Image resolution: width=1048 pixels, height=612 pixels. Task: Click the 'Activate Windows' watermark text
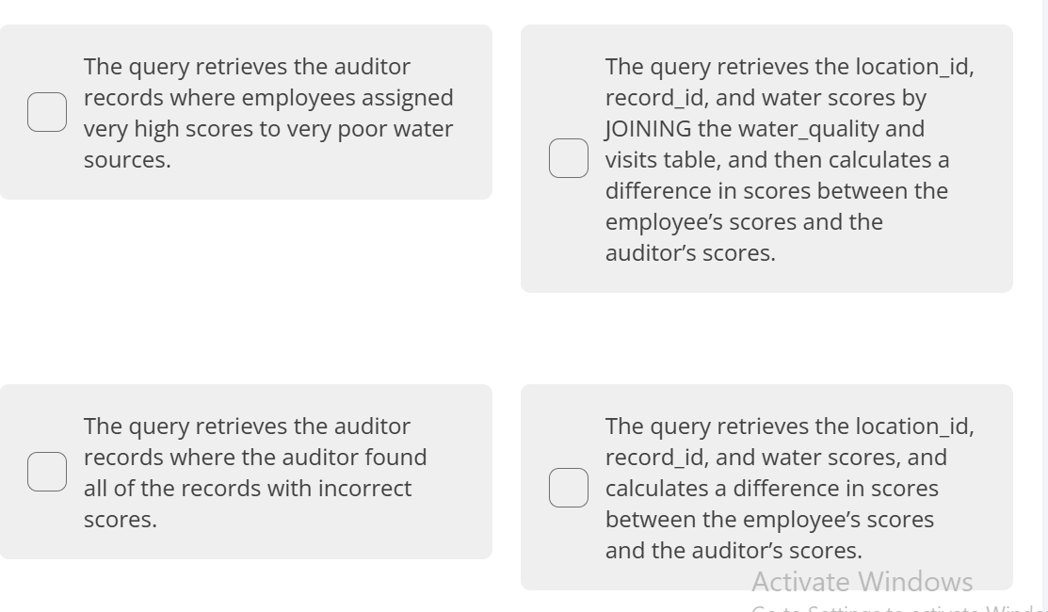click(862, 582)
